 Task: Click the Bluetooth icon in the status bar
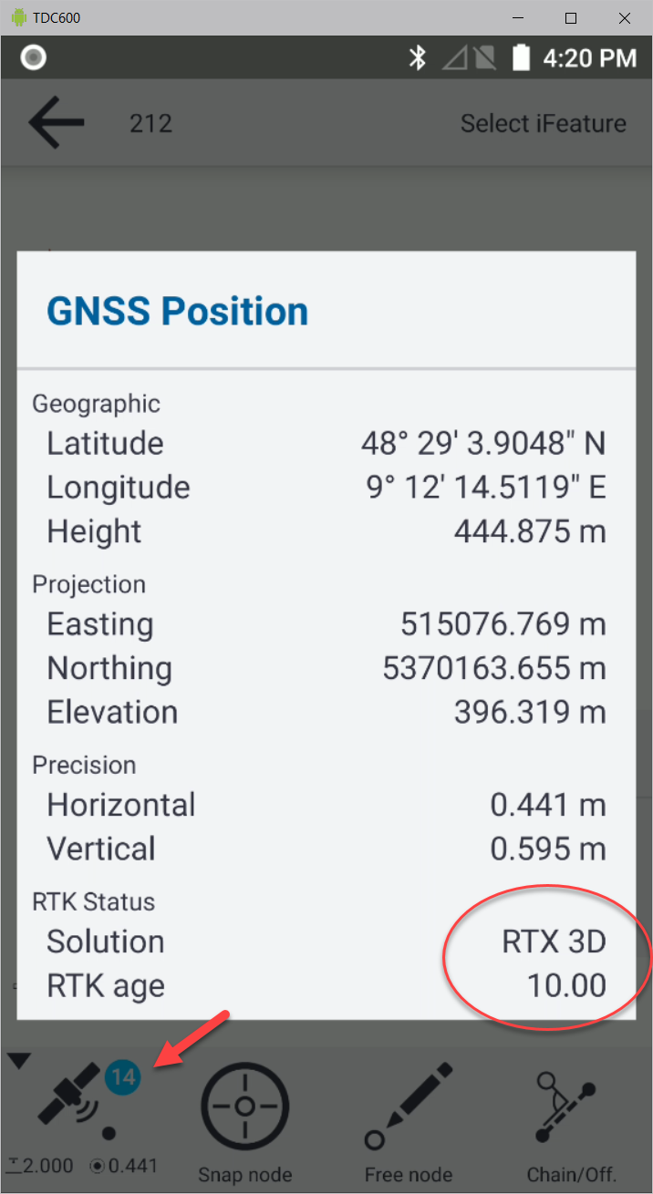pyautogui.click(x=418, y=57)
